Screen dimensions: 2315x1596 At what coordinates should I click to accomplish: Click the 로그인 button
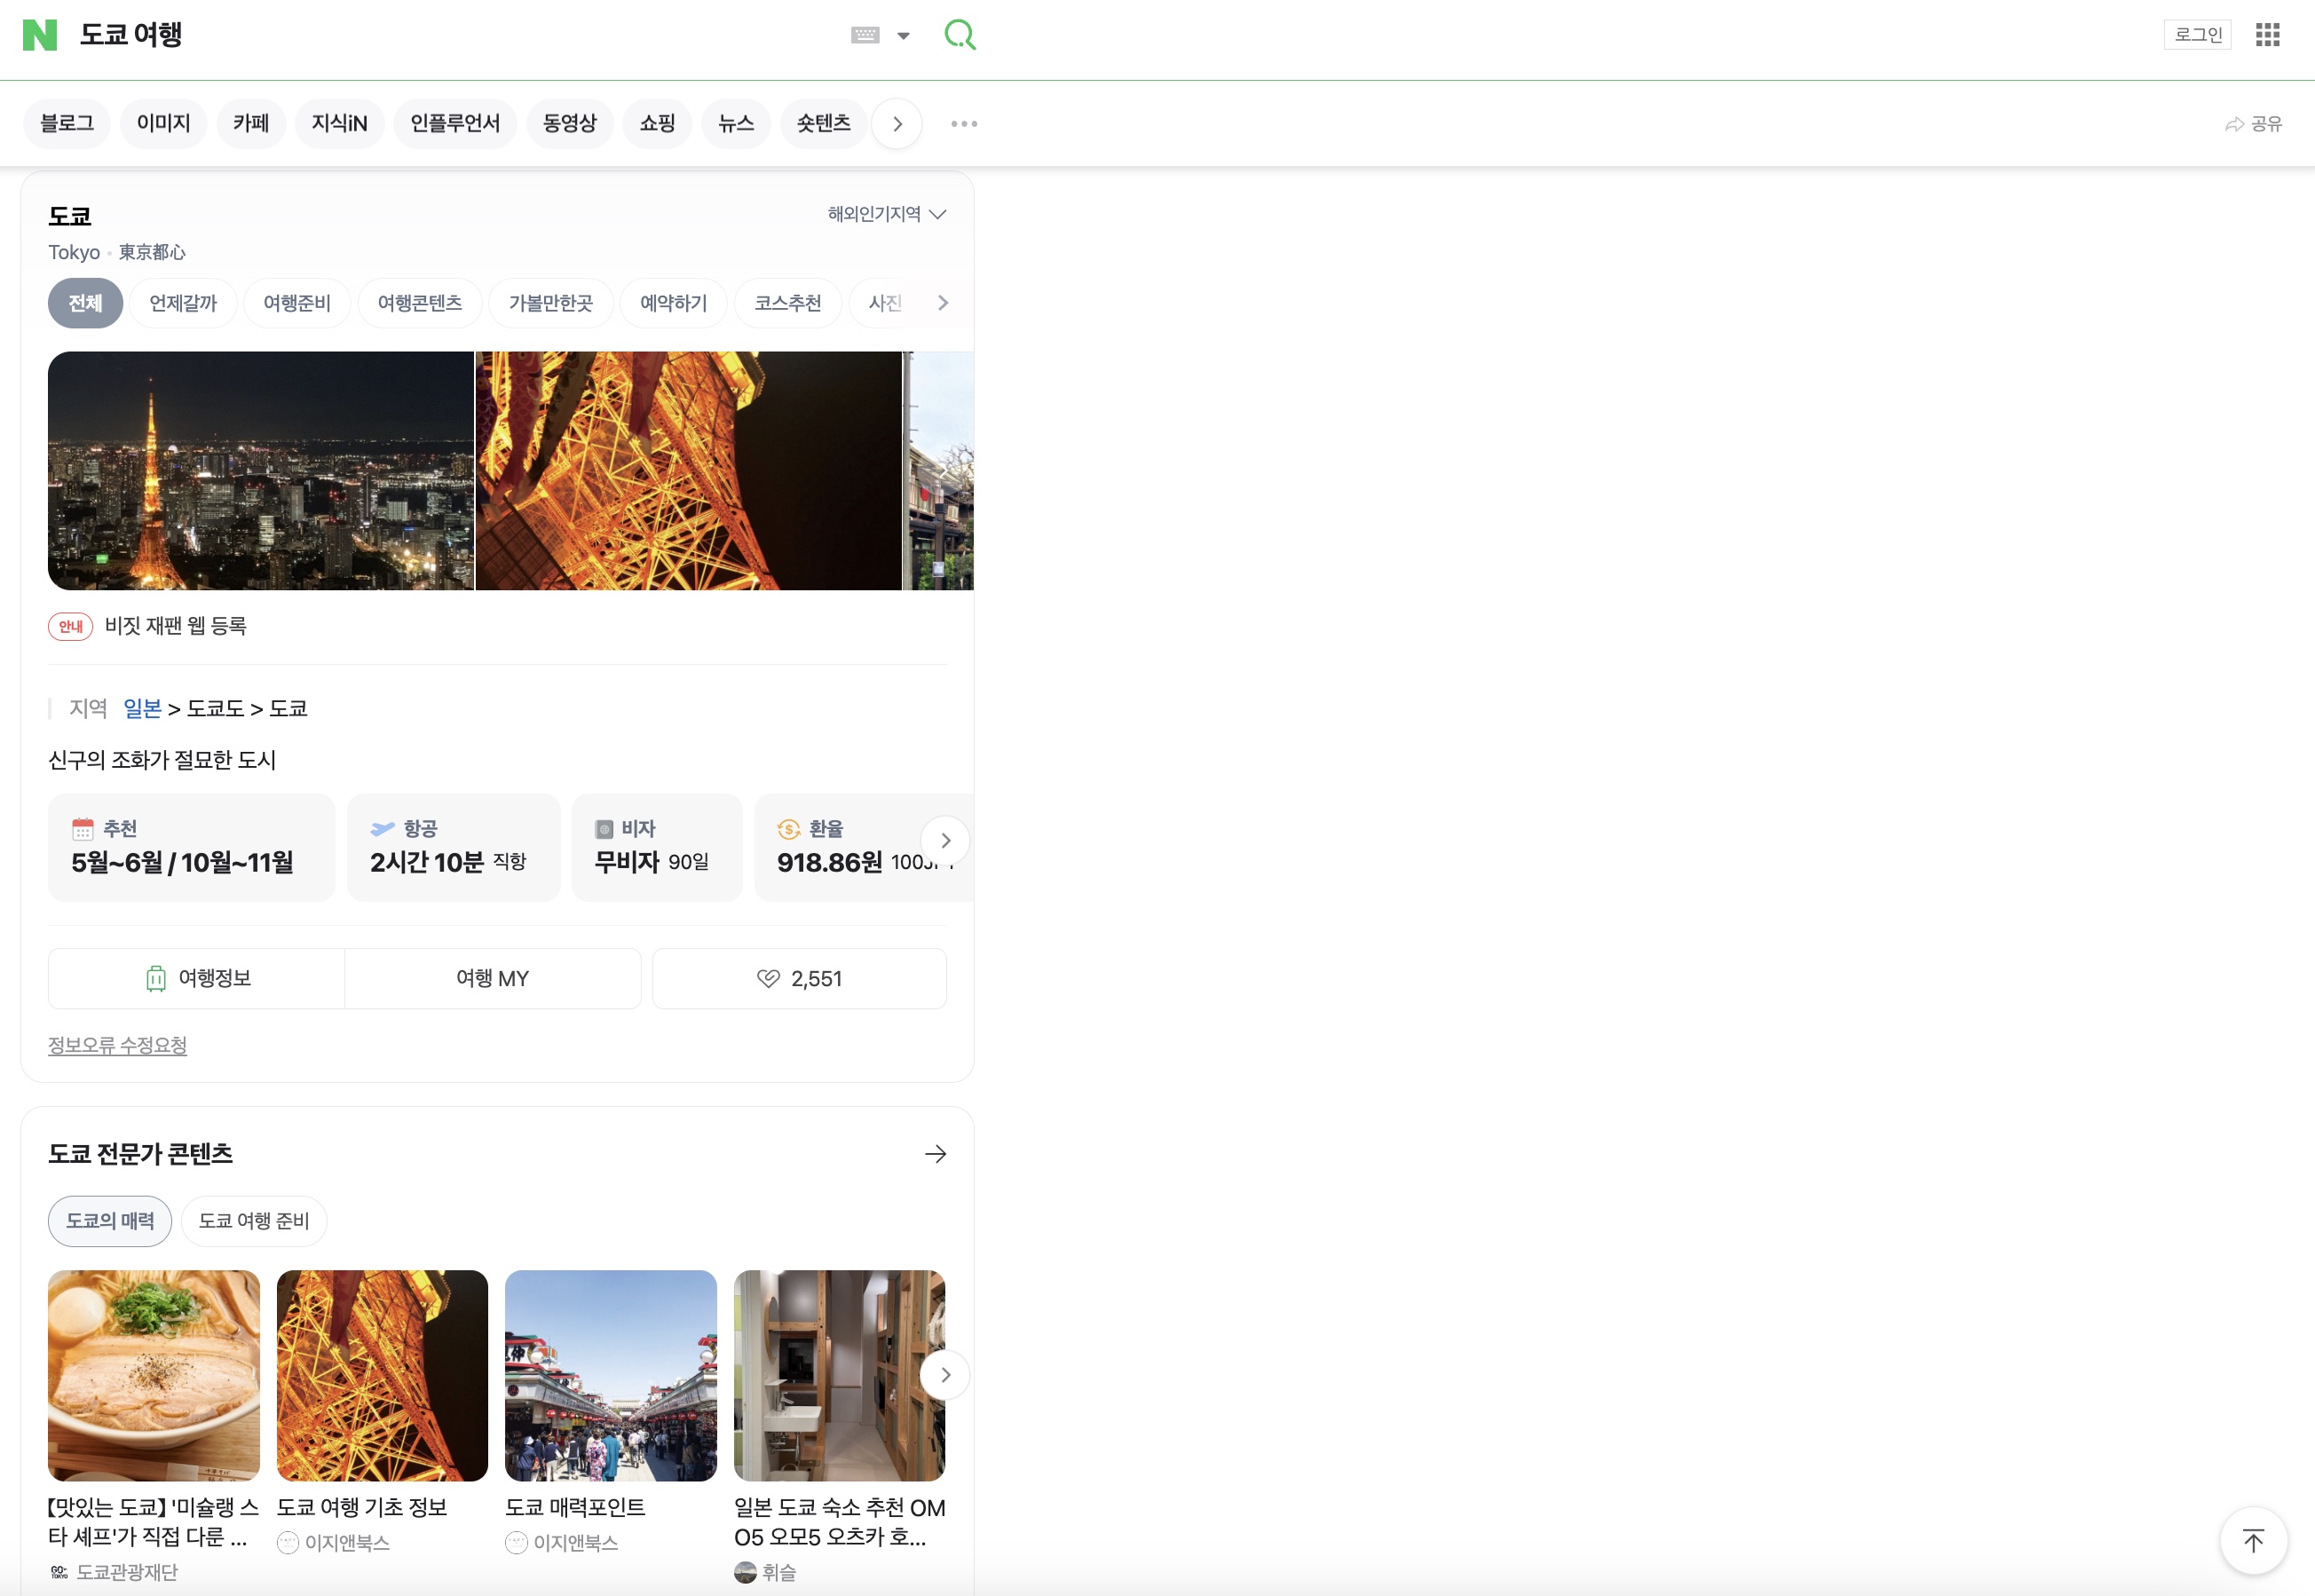(2197, 33)
